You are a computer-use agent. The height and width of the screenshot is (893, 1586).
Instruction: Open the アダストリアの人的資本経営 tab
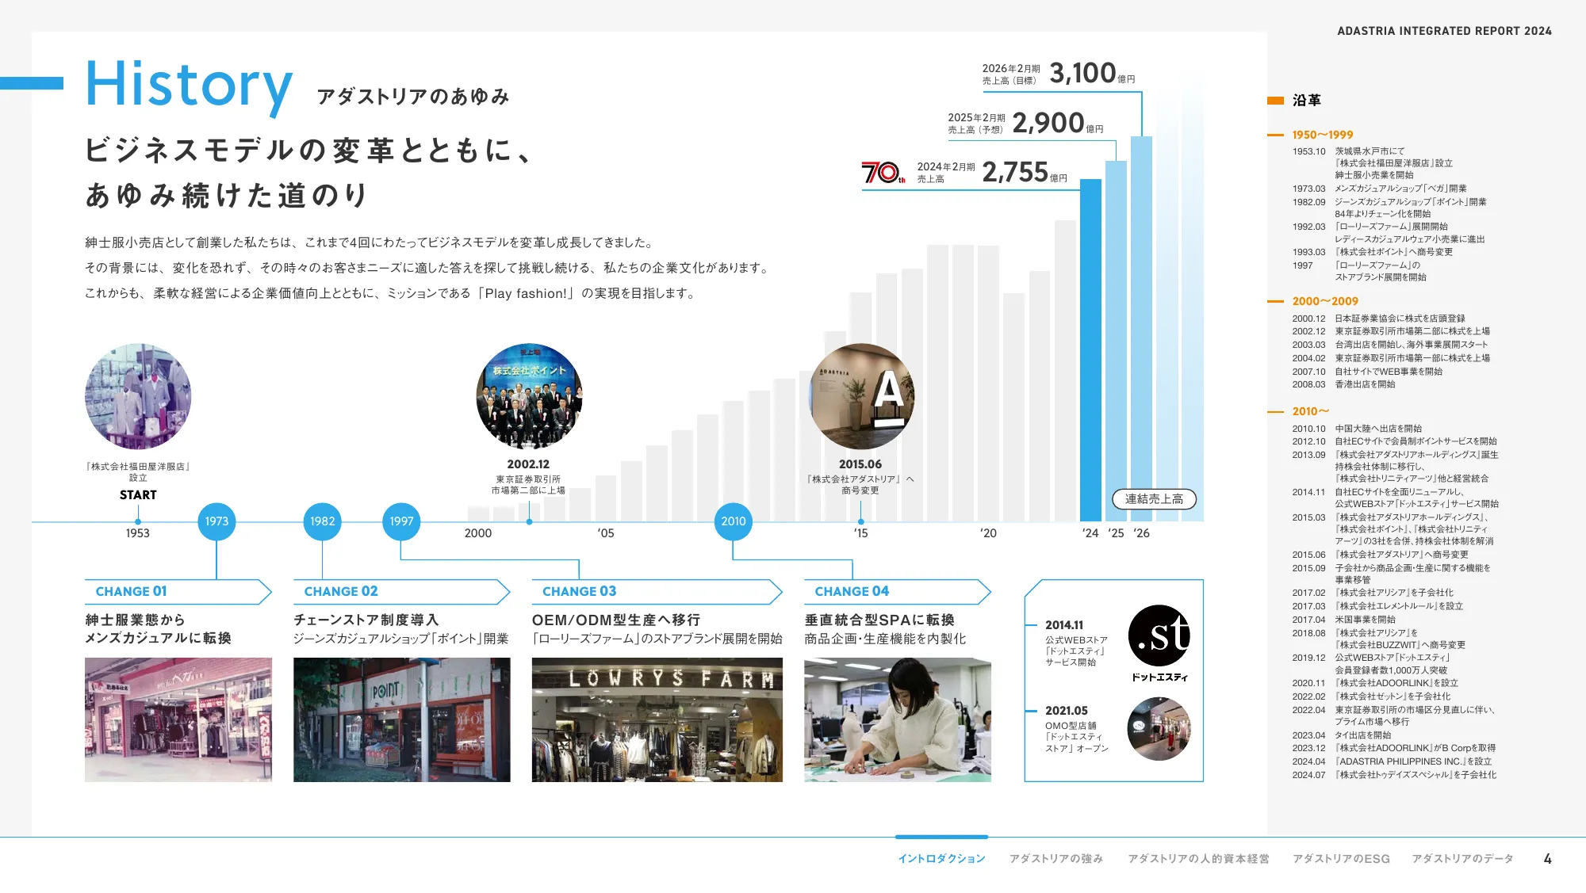pyautogui.click(x=1198, y=859)
